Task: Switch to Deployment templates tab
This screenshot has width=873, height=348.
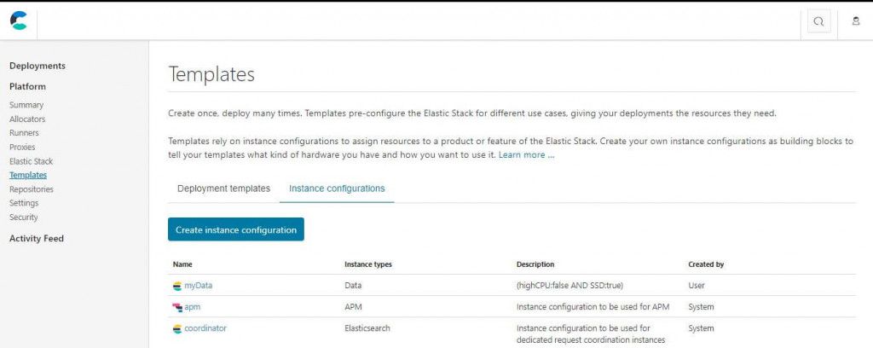Action: 224,188
